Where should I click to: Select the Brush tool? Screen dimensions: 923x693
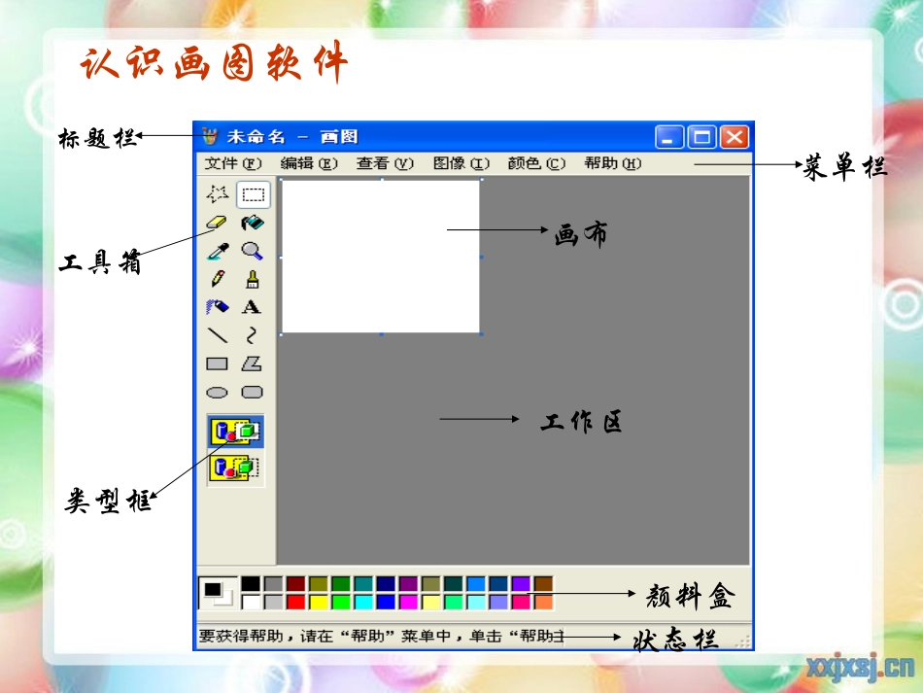[253, 279]
